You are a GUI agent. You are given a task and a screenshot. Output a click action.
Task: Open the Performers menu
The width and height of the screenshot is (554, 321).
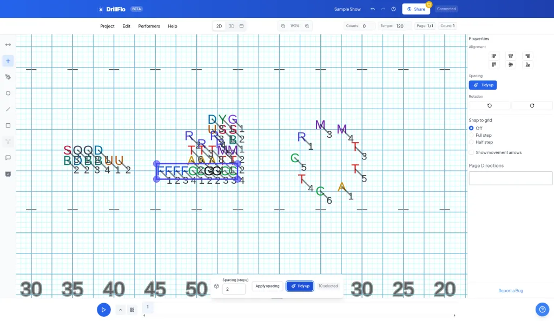click(x=149, y=26)
